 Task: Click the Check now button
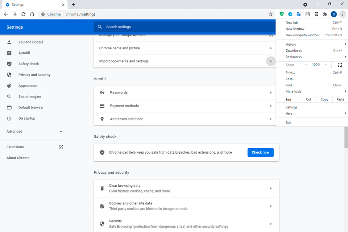point(260,152)
